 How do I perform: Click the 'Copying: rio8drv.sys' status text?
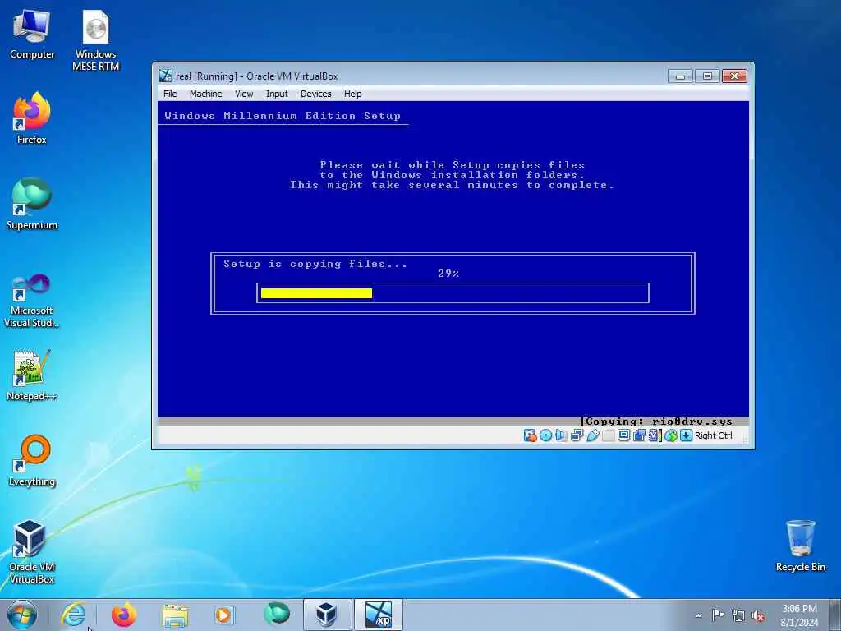(x=659, y=421)
